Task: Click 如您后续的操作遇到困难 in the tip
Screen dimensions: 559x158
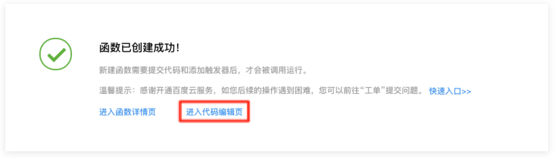Action: 266,90
